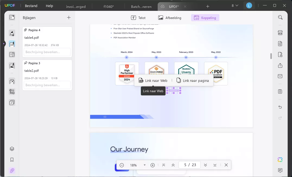Choose Link naar pagina option
This screenshot has height=177, width=292.
point(193,81)
